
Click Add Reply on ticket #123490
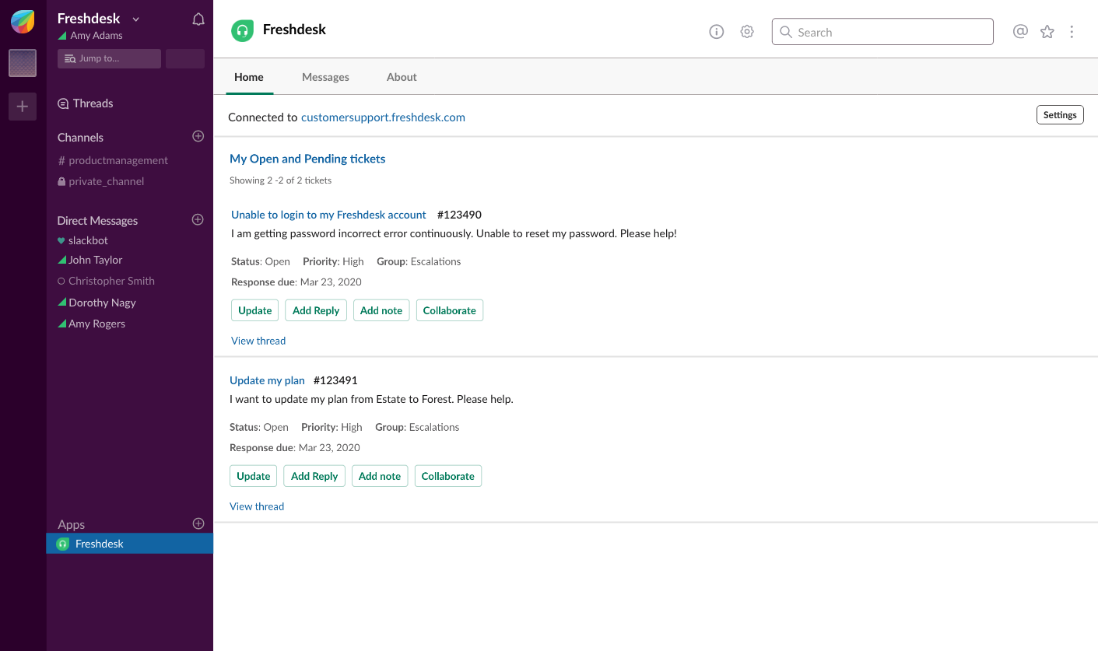point(316,310)
